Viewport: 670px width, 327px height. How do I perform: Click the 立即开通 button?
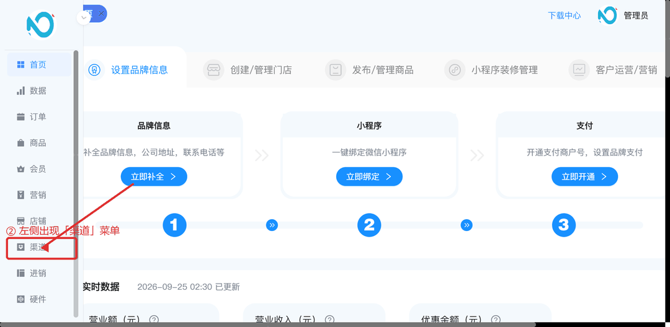(584, 177)
